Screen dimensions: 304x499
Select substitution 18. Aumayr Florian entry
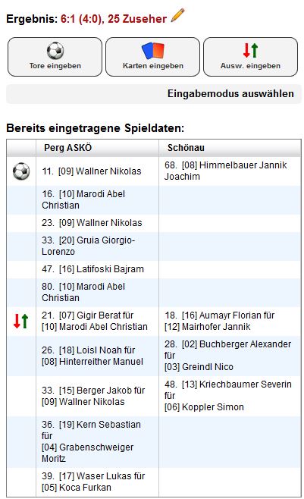pyautogui.click(x=220, y=321)
